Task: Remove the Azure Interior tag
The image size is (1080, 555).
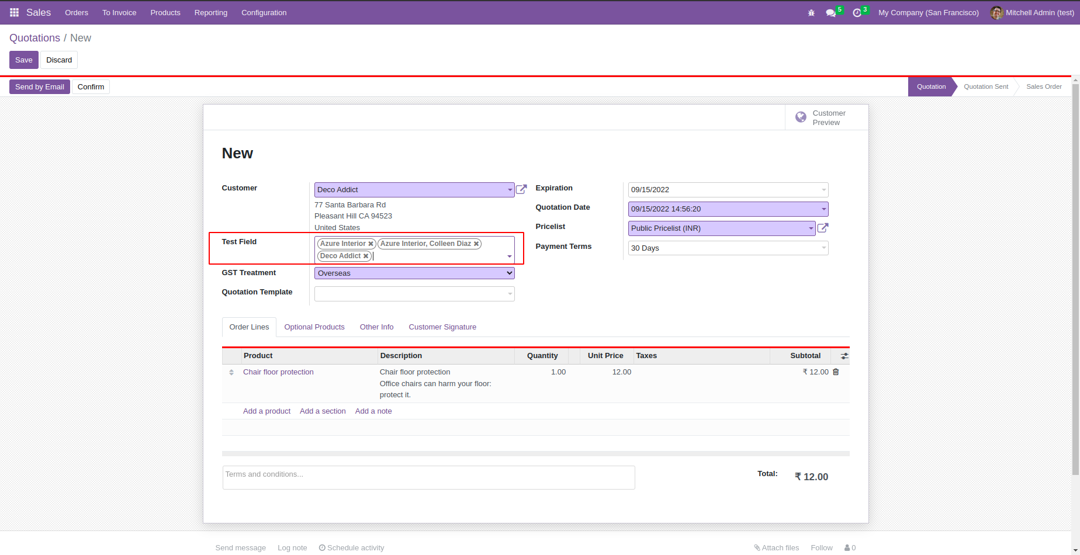Action: (x=371, y=244)
